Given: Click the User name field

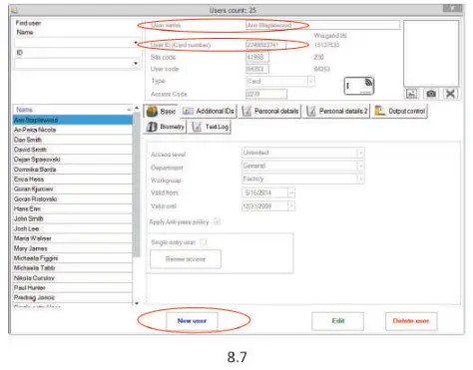Looking at the screenshot, I should click(x=322, y=25).
